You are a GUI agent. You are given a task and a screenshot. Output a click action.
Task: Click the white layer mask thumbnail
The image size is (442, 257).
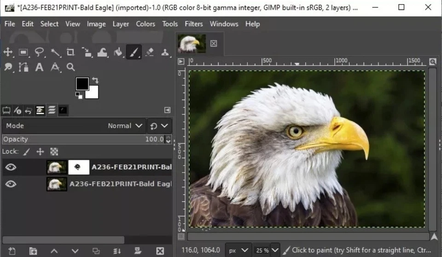(78, 167)
